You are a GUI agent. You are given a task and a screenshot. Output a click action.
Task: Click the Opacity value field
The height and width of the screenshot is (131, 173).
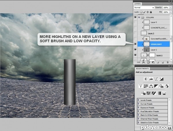click(166, 7)
